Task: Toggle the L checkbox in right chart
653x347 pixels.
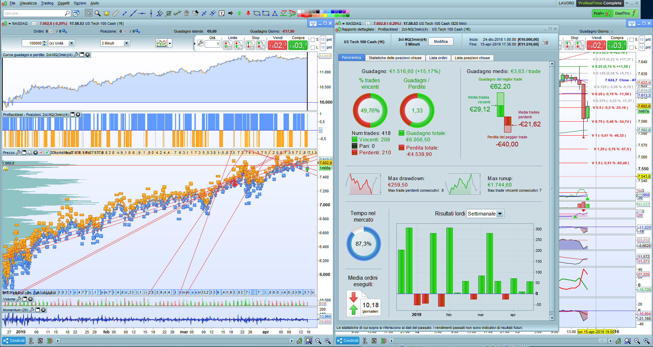Action: click(632, 47)
